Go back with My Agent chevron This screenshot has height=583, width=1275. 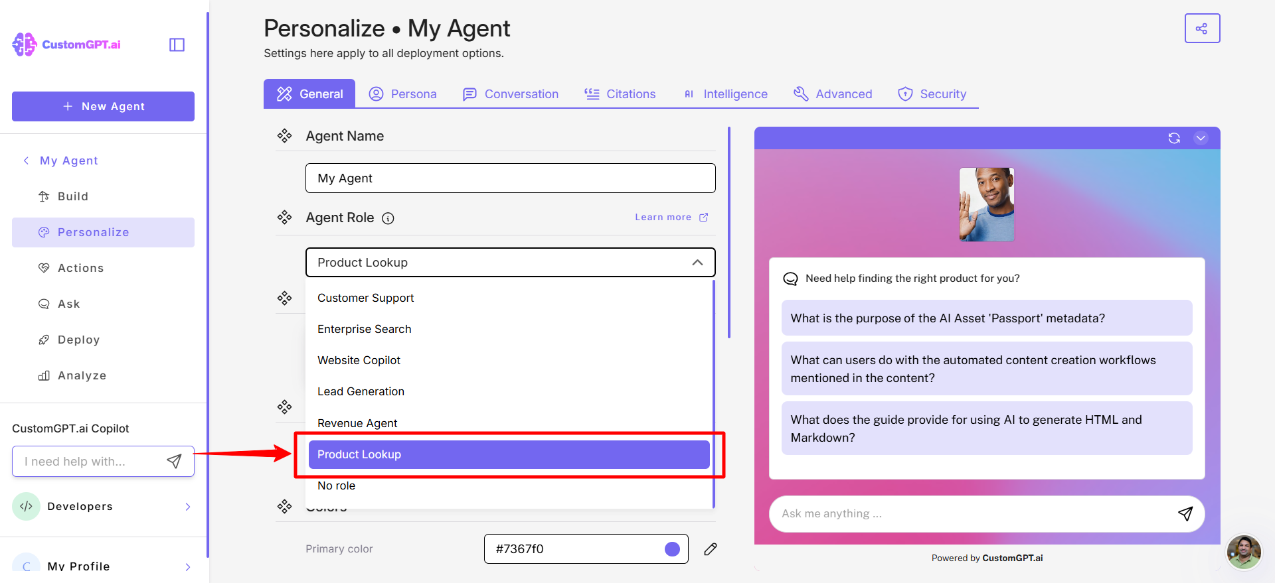click(x=26, y=161)
